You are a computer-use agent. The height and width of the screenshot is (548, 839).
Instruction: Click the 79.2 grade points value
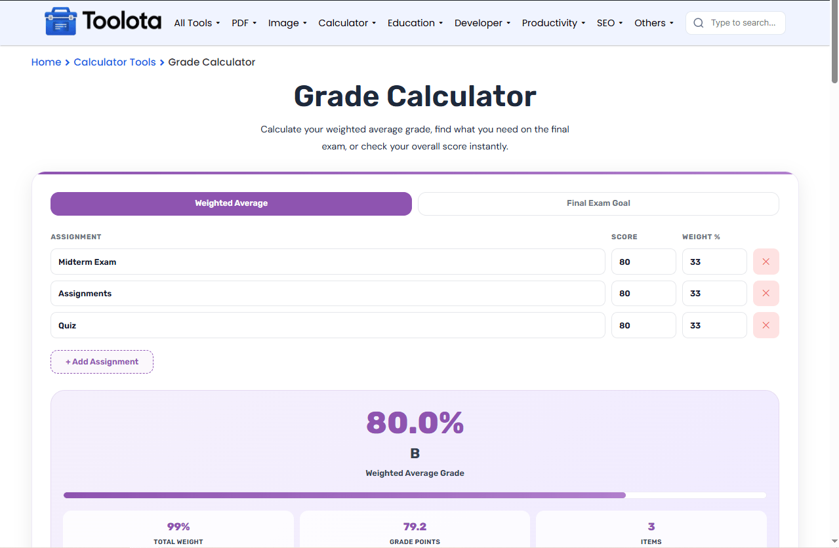[415, 526]
